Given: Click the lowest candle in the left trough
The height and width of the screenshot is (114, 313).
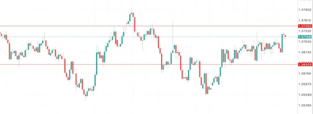Looking at the screenshot, I should pos(85,95).
